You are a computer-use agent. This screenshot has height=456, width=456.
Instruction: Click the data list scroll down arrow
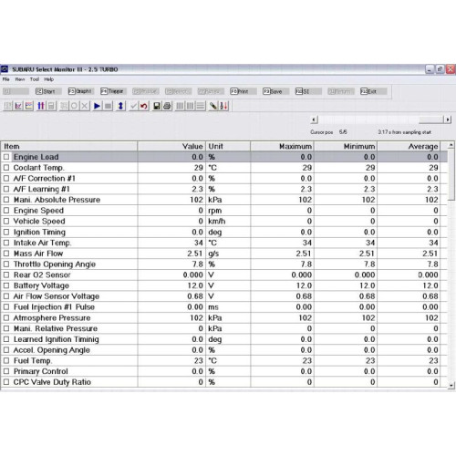pos(451,385)
